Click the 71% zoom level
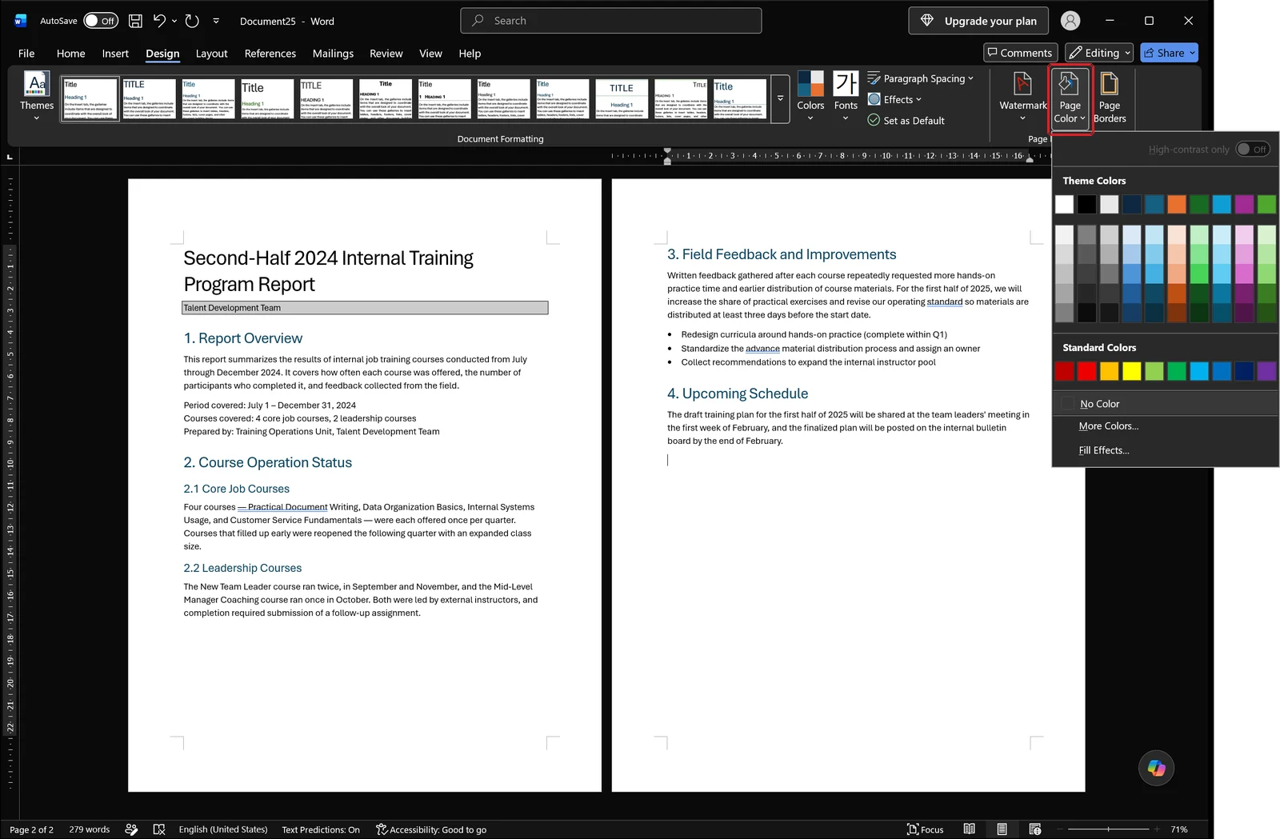The height and width of the screenshot is (839, 1280). coord(1179,829)
